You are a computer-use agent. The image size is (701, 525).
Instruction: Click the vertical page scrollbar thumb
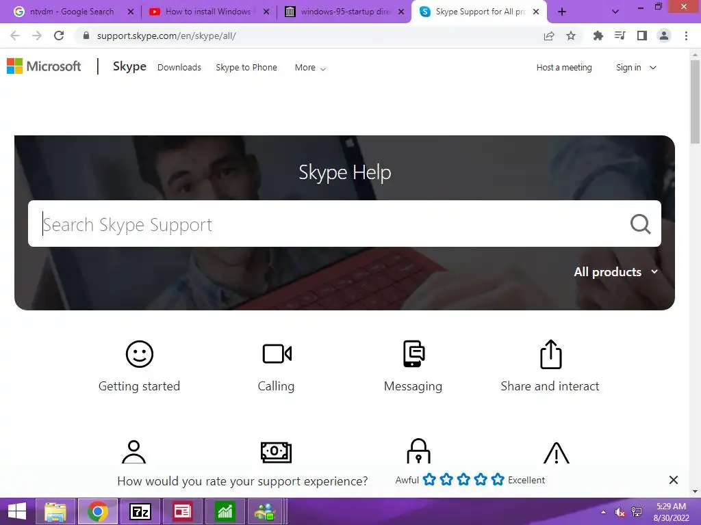tap(695, 102)
